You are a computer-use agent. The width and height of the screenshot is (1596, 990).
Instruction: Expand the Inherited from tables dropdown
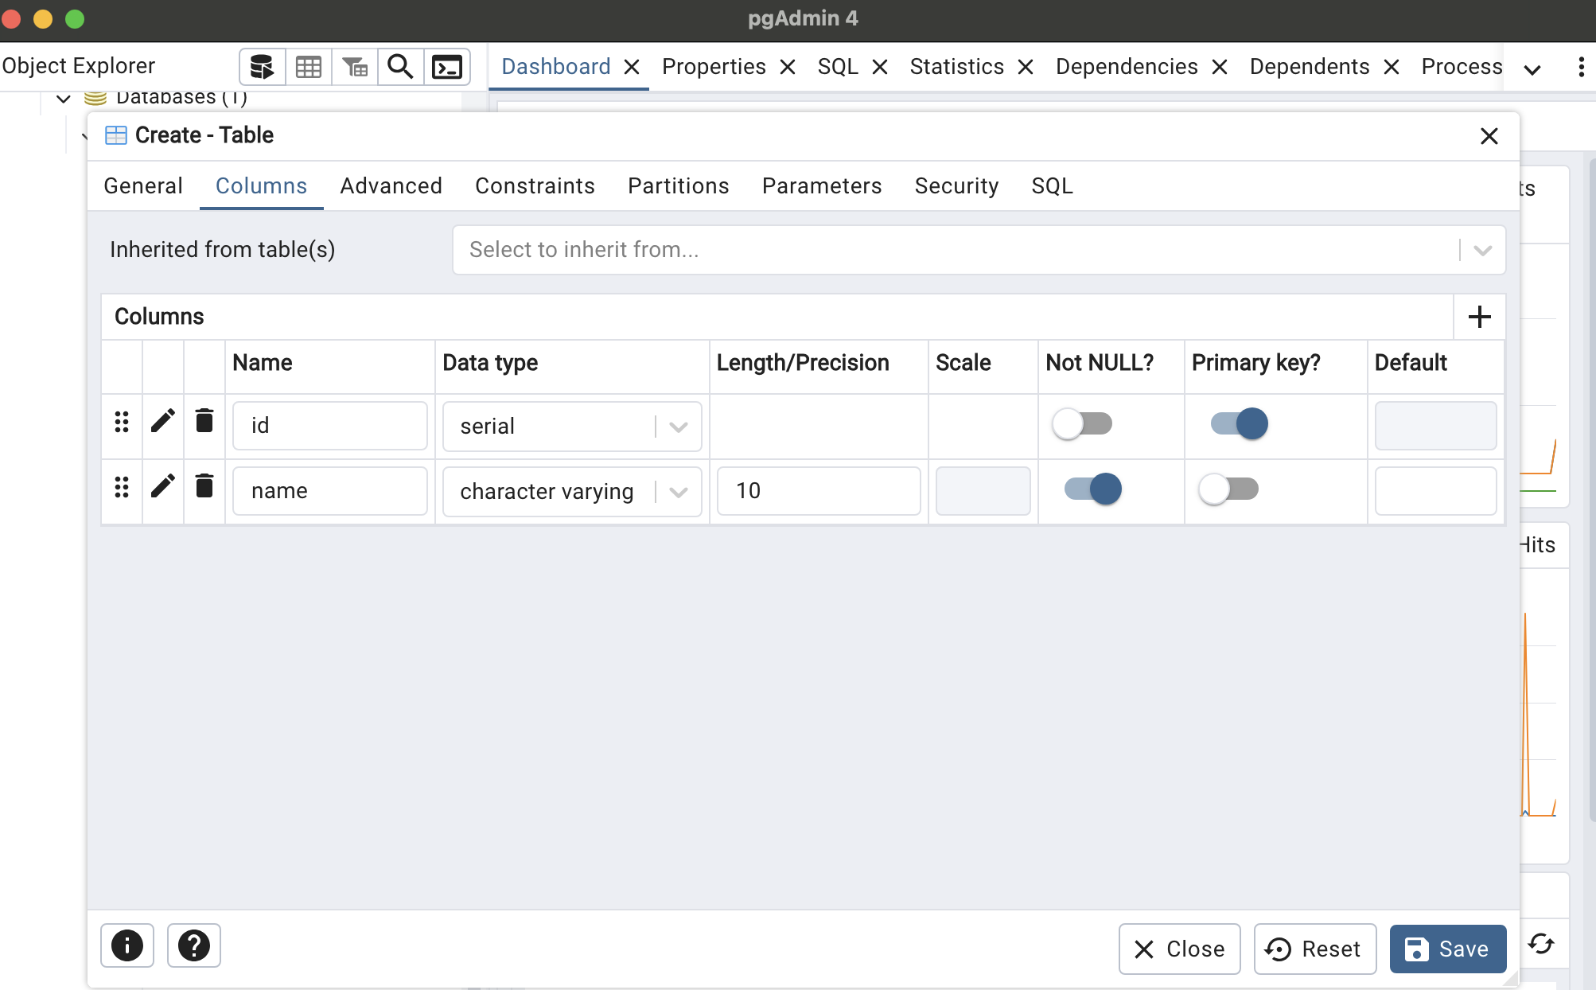coord(1481,250)
